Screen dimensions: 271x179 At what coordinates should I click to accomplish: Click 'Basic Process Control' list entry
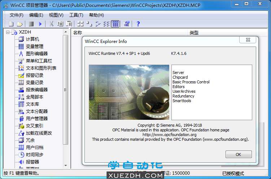pyautogui.click(x=191, y=82)
